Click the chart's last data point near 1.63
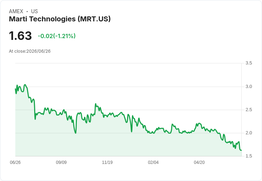262x181 pixels. [241, 150]
